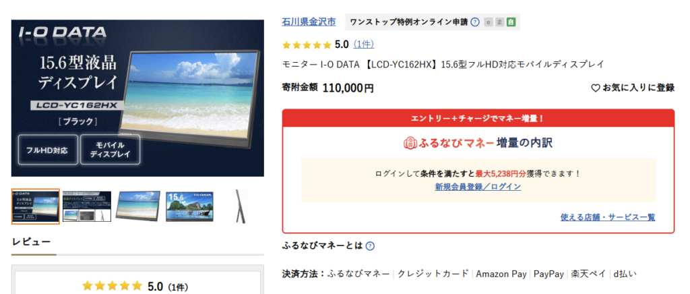This screenshot has width=690, height=294.
Task: Click the gray 'e' icon in the ワンストップ badge
Action: coord(488,22)
